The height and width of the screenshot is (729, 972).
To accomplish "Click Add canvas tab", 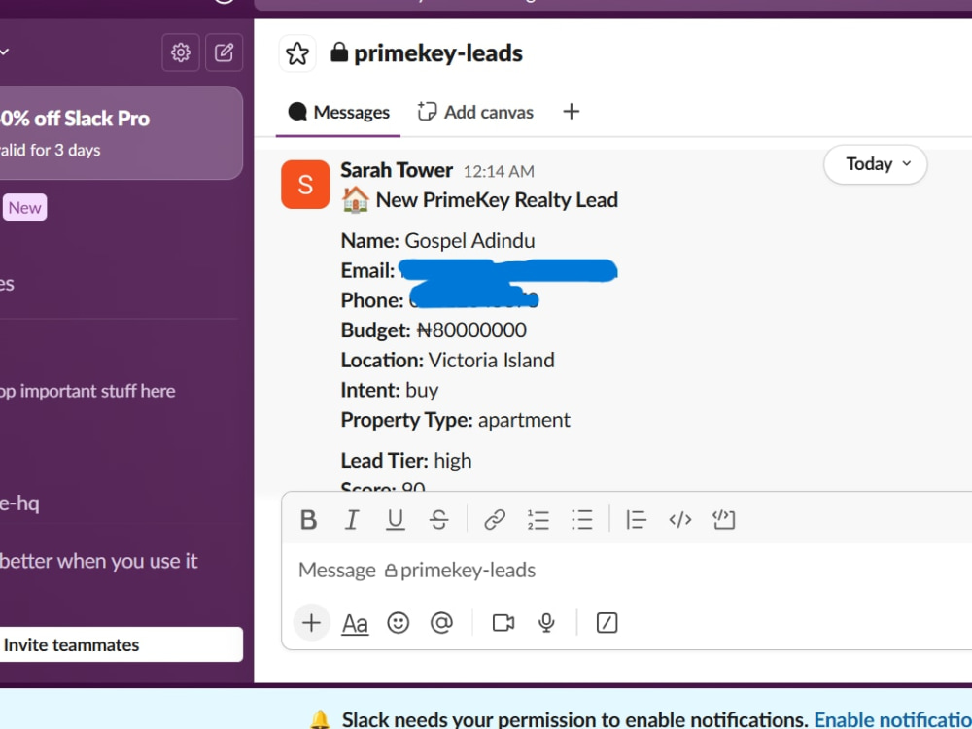I will [475, 112].
